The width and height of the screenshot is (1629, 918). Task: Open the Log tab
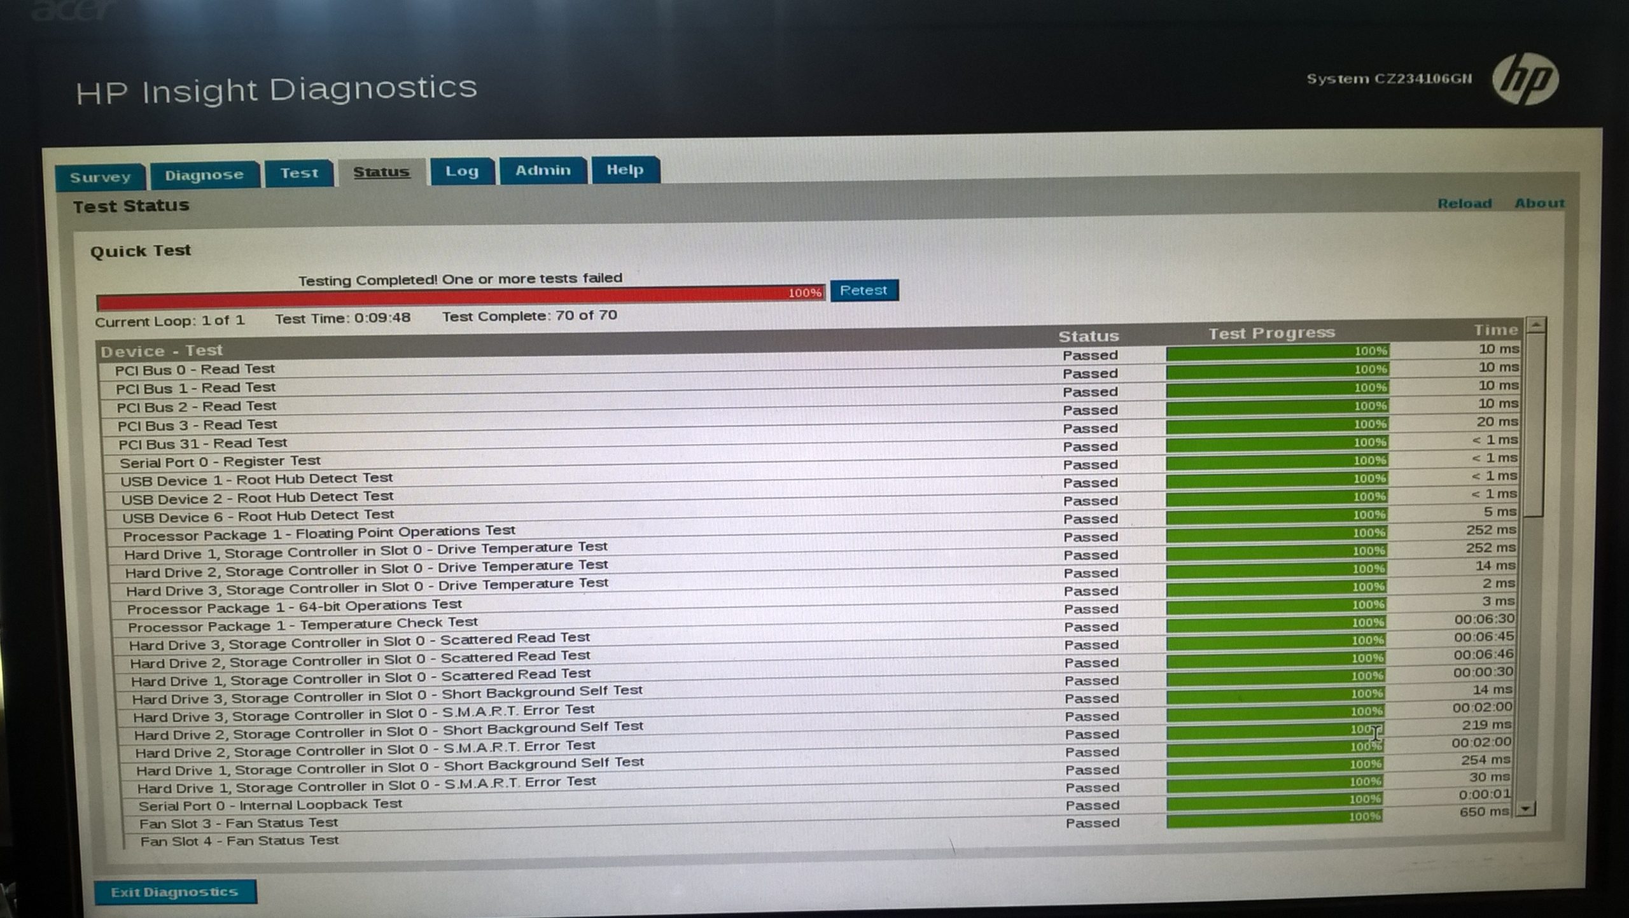(x=461, y=170)
